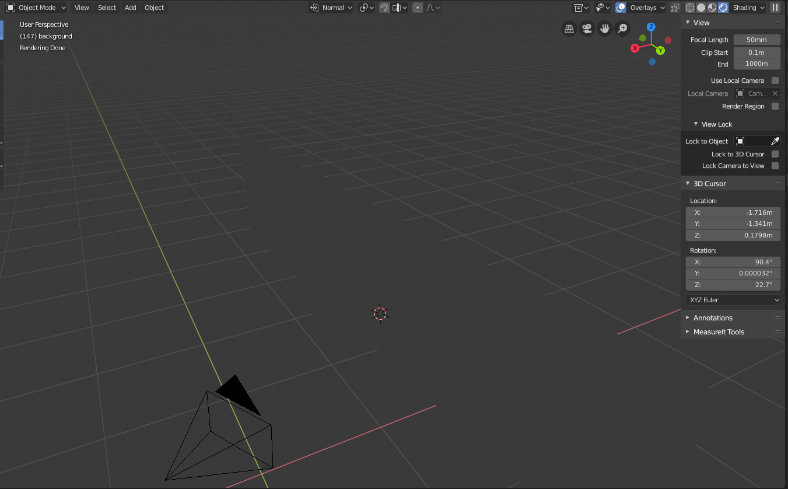Select rendered shading mode icon

click(723, 8)
